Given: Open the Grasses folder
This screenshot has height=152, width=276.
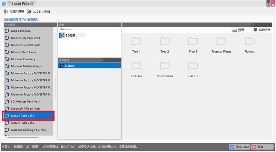Looking at the screenshot, I should coord(136,66).
